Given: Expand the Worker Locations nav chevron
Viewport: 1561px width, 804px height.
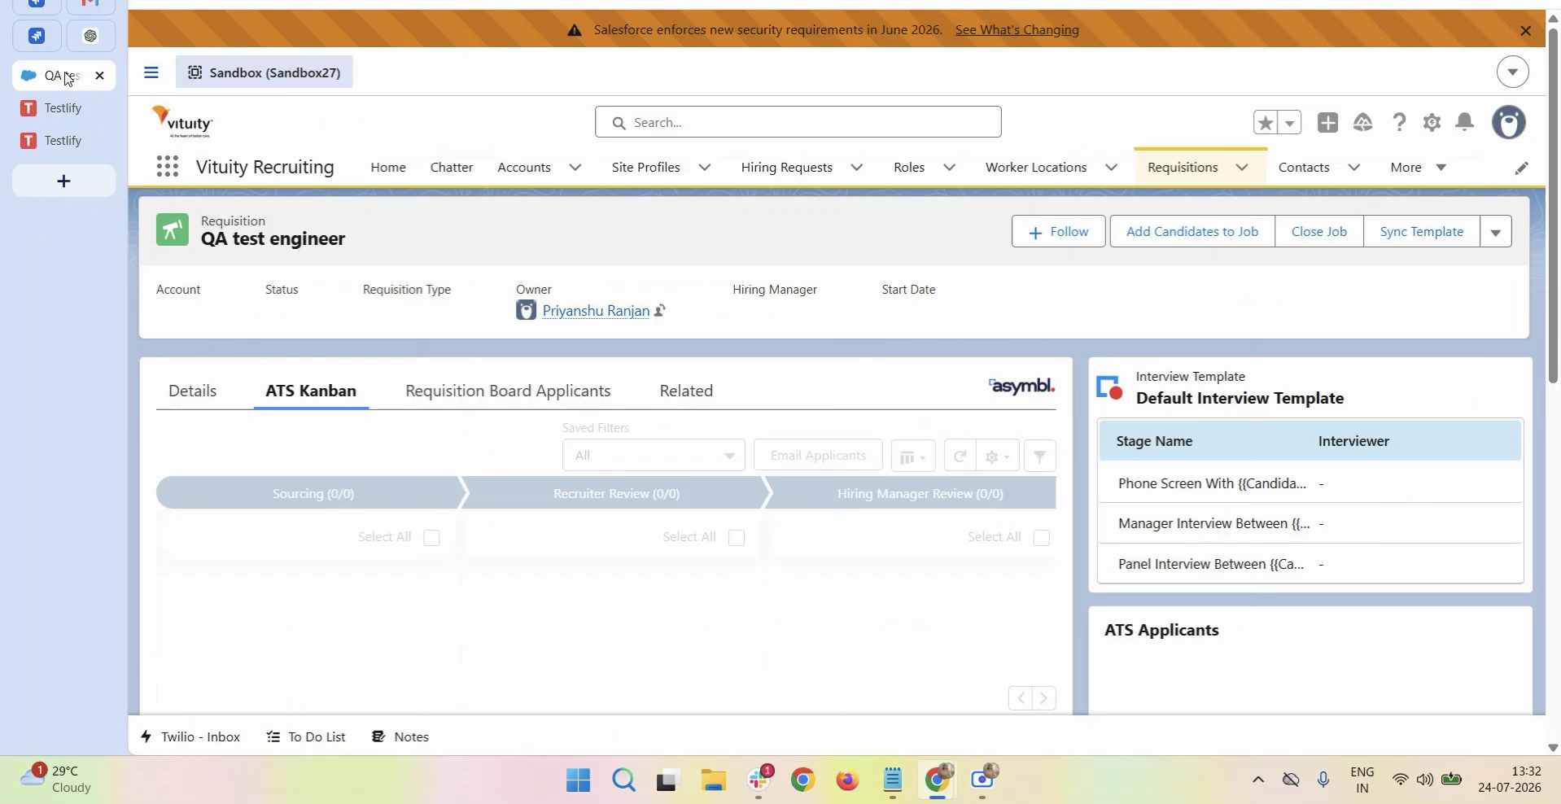Looking at the screenshot, I should coord(1111,168).
